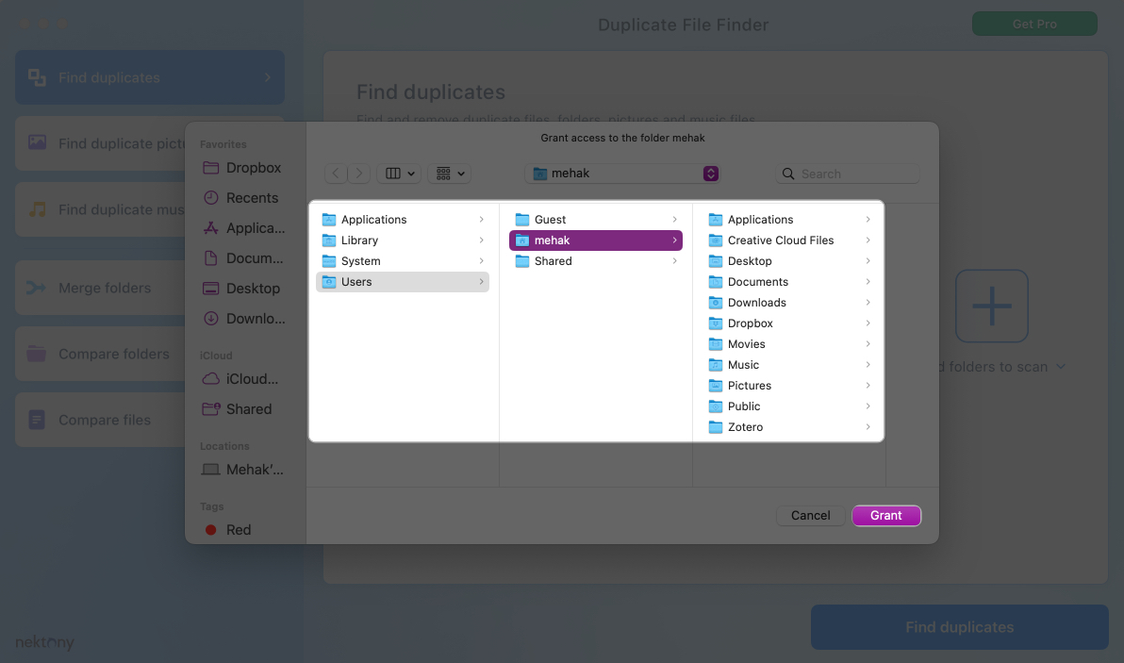Click the Get Pro button
1124x663 pixels.
(x=1034, y=24)
